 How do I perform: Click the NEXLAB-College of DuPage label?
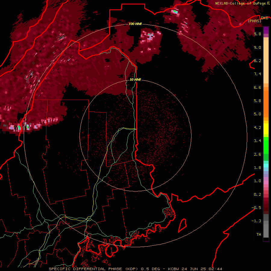[x=240, y=3]
